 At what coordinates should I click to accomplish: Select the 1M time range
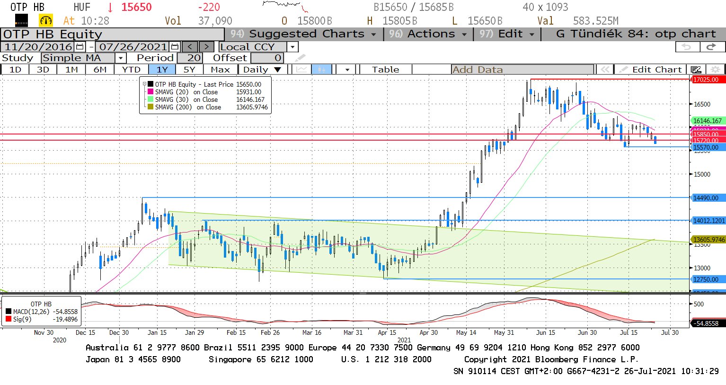click(71, 69)
